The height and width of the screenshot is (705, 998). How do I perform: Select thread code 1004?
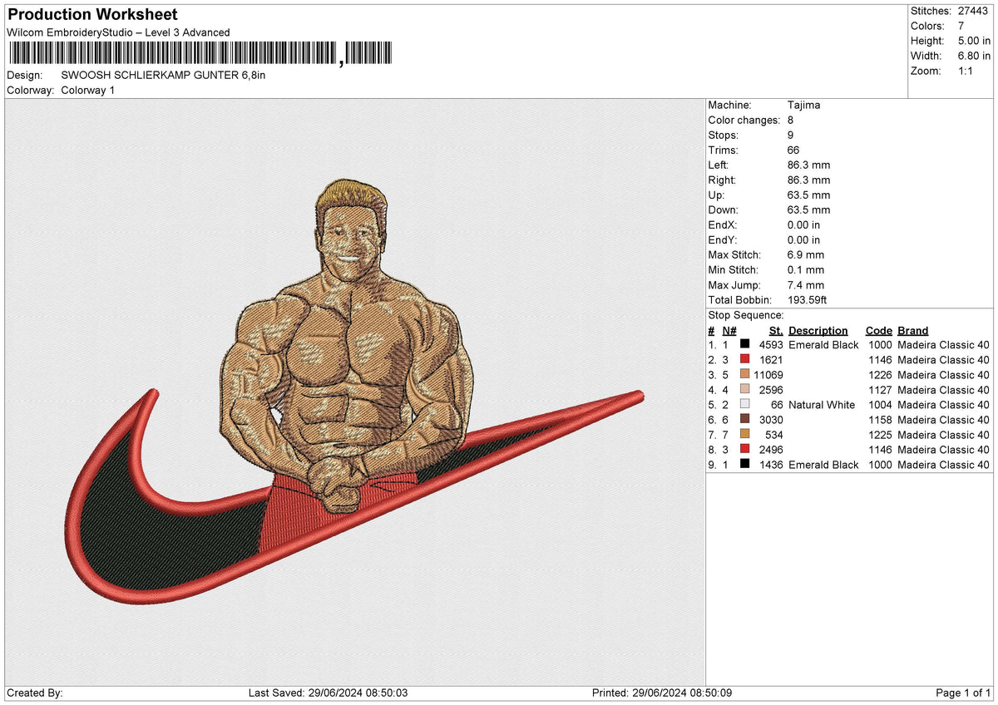click(x=880, y=405)
